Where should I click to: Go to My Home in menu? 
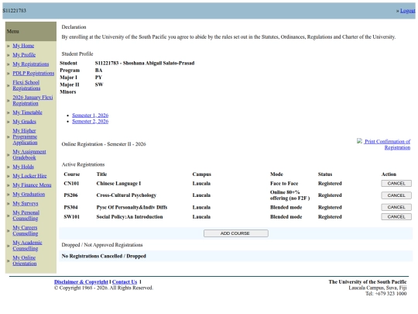coord(23,46)
